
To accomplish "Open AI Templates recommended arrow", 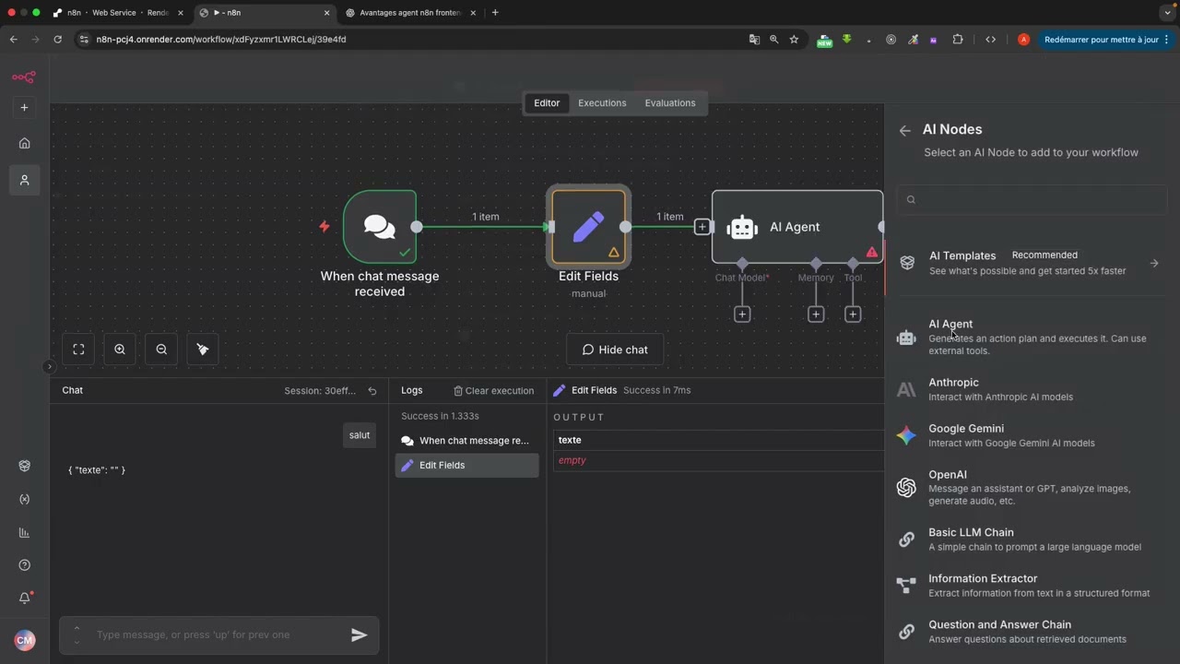I will pos(1154,263).
